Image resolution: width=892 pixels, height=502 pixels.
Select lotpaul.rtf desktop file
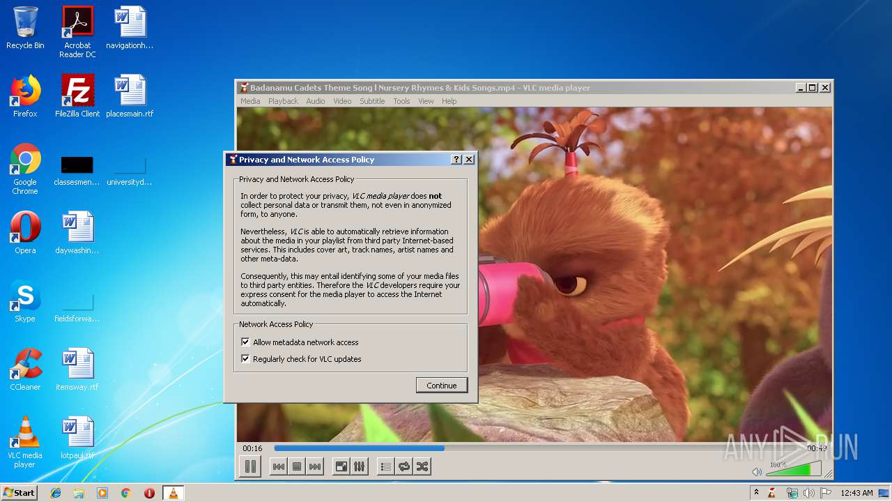coord(77,438)
